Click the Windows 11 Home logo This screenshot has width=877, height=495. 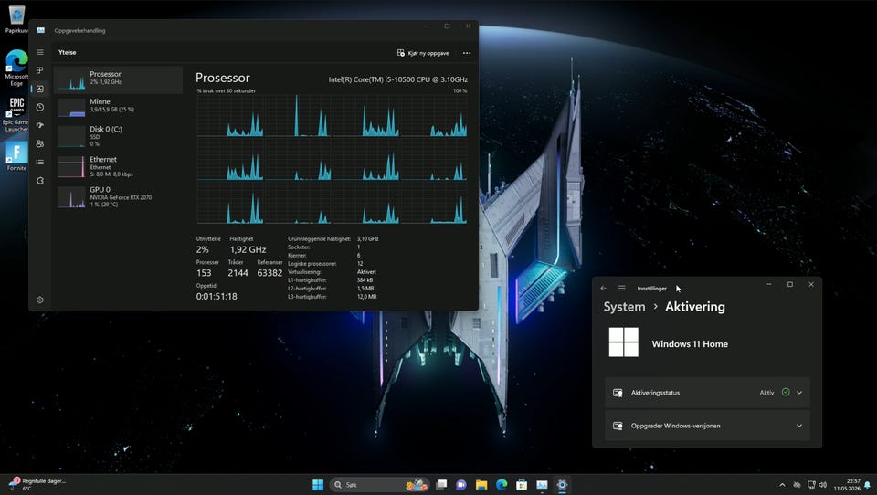tap(623, 342)
